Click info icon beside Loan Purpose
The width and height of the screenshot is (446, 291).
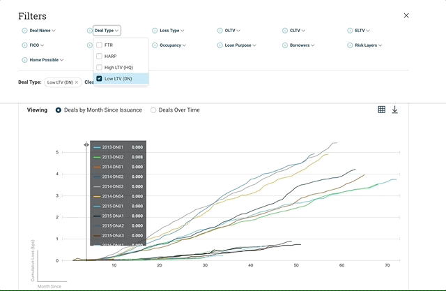220,45
